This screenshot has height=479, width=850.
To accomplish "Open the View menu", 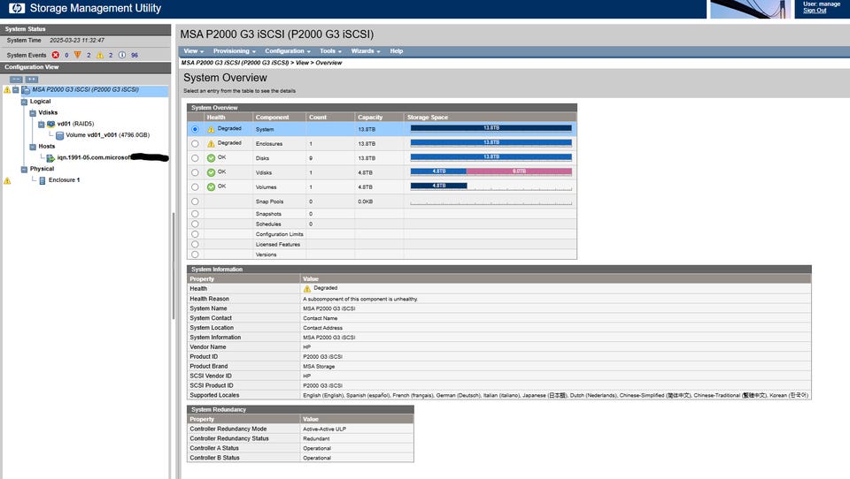I will click(x=194, y=51).
